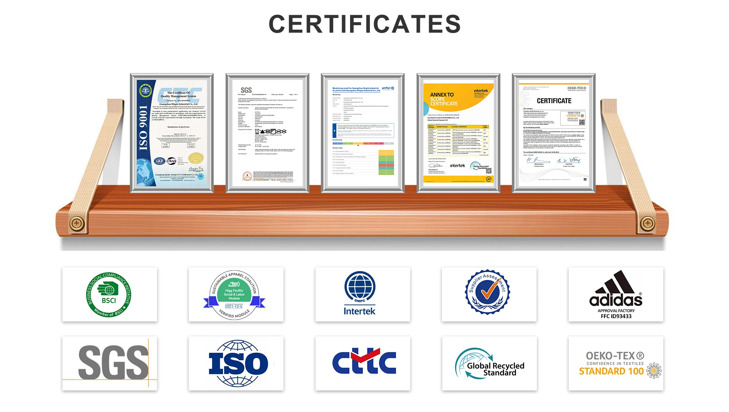This screenshot has height=412, width=729.
Task: View the framed SGS test report
Action: tap(267, 133)
